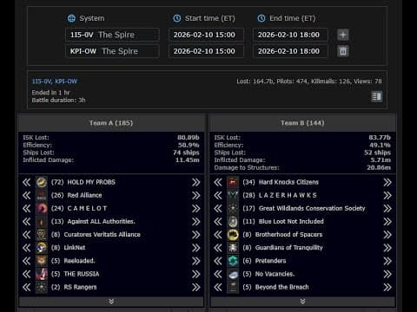Click Brotherhood of Spacers logo
This screenshot has height=312, width=417.
pyautogui.click(x=233, y=235)
